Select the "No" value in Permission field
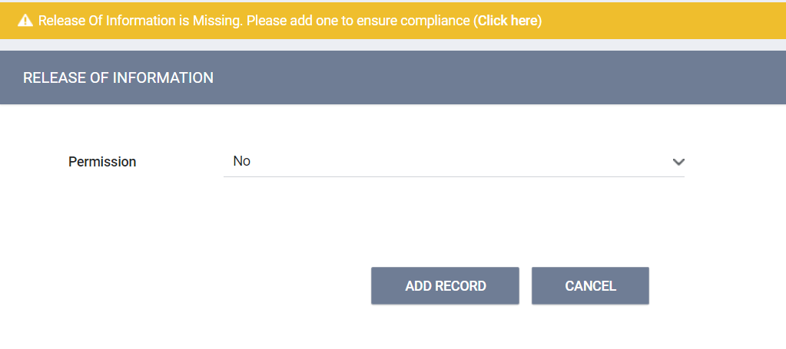This screenshot has width=786, height=349. pos(242,161)
